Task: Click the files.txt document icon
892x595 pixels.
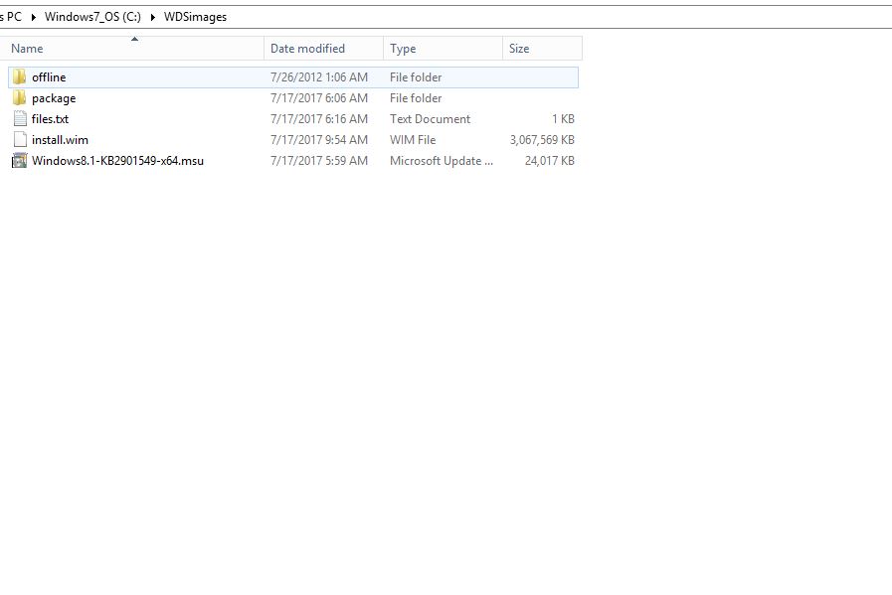Action: click(20, 119)
